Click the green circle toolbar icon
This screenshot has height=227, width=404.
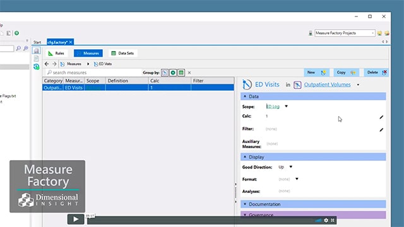pyautogui.click(x=16, y=33)
